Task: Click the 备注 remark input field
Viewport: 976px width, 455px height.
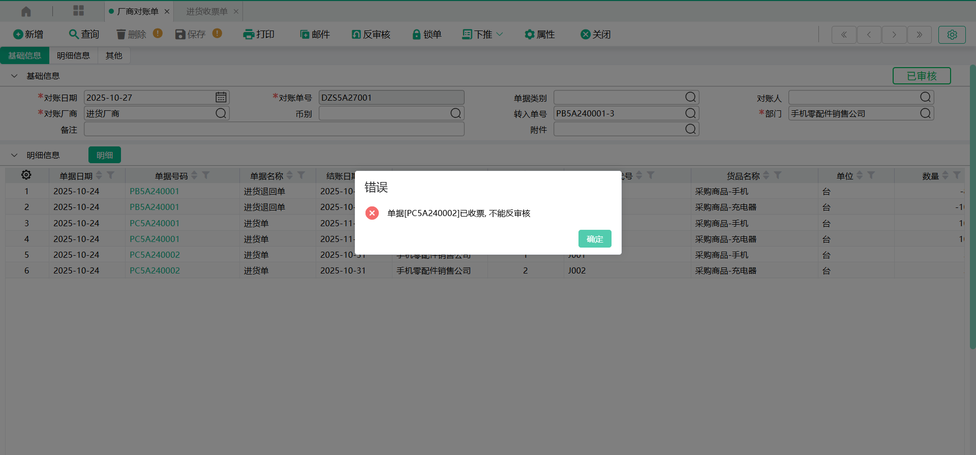Action: click(274, 130)
